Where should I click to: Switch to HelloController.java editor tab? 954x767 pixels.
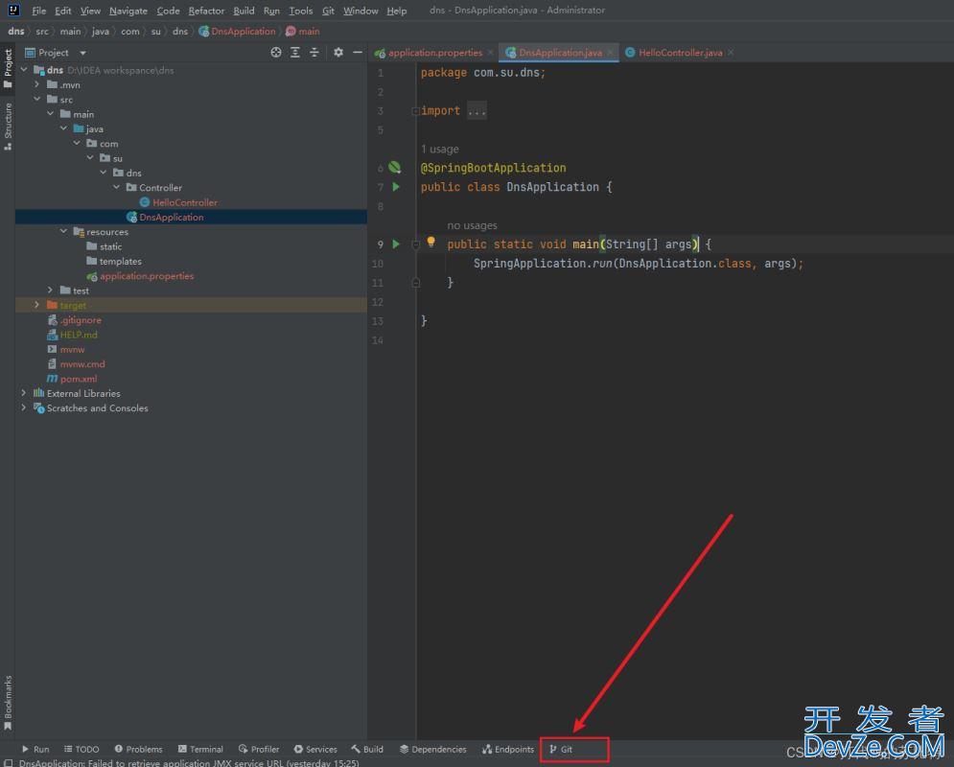coord(680,53)
